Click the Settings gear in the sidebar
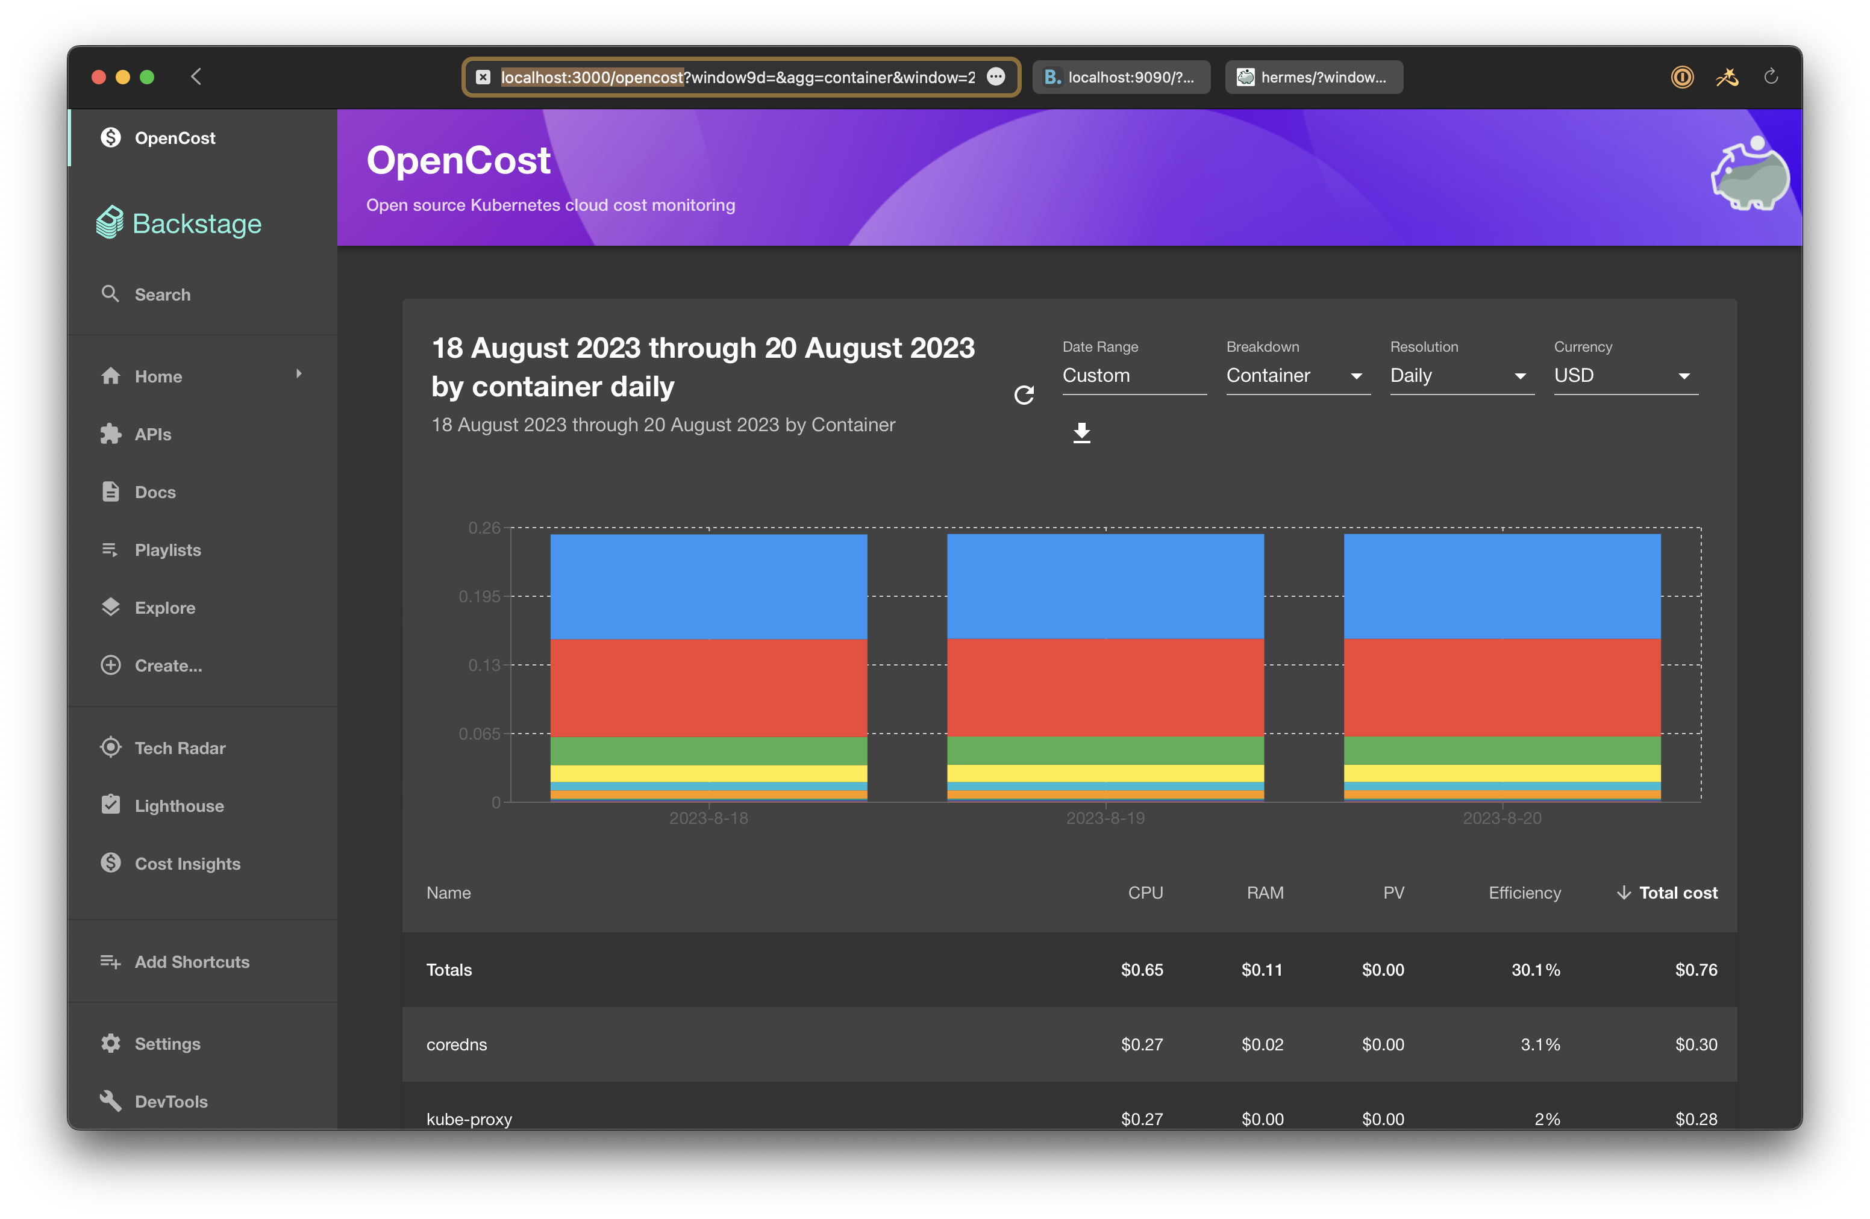This screenshot has width=1870, height=1219. [x=111, y=1043]
